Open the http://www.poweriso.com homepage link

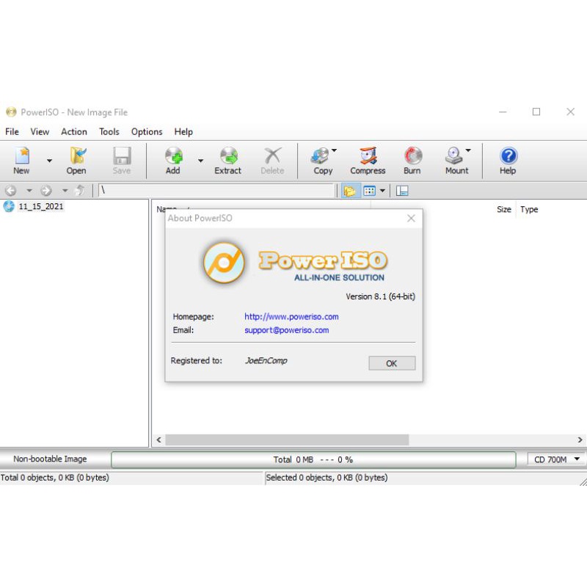point(291,317)
